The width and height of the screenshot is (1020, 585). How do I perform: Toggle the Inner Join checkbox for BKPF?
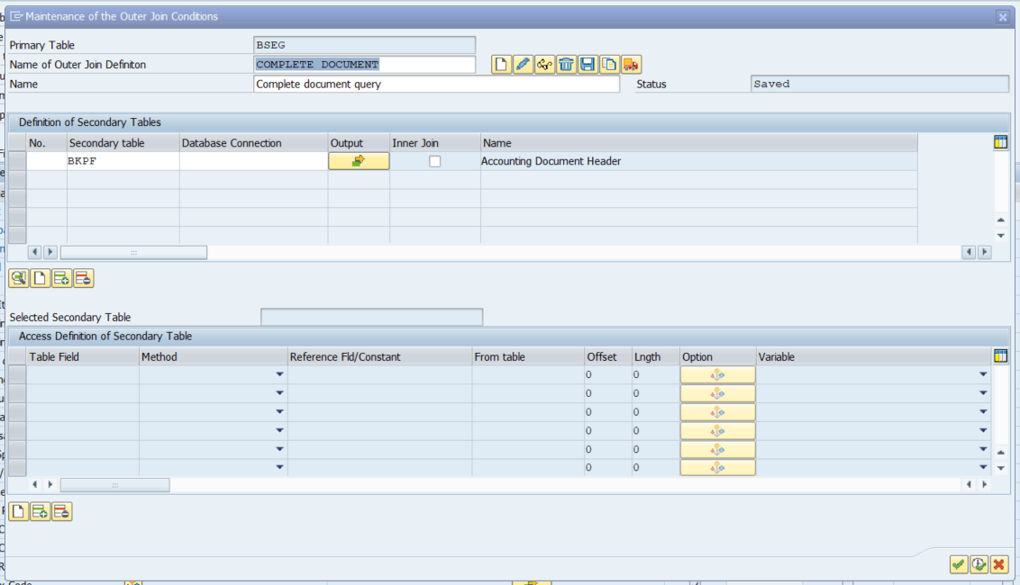[x=435, y=162]
